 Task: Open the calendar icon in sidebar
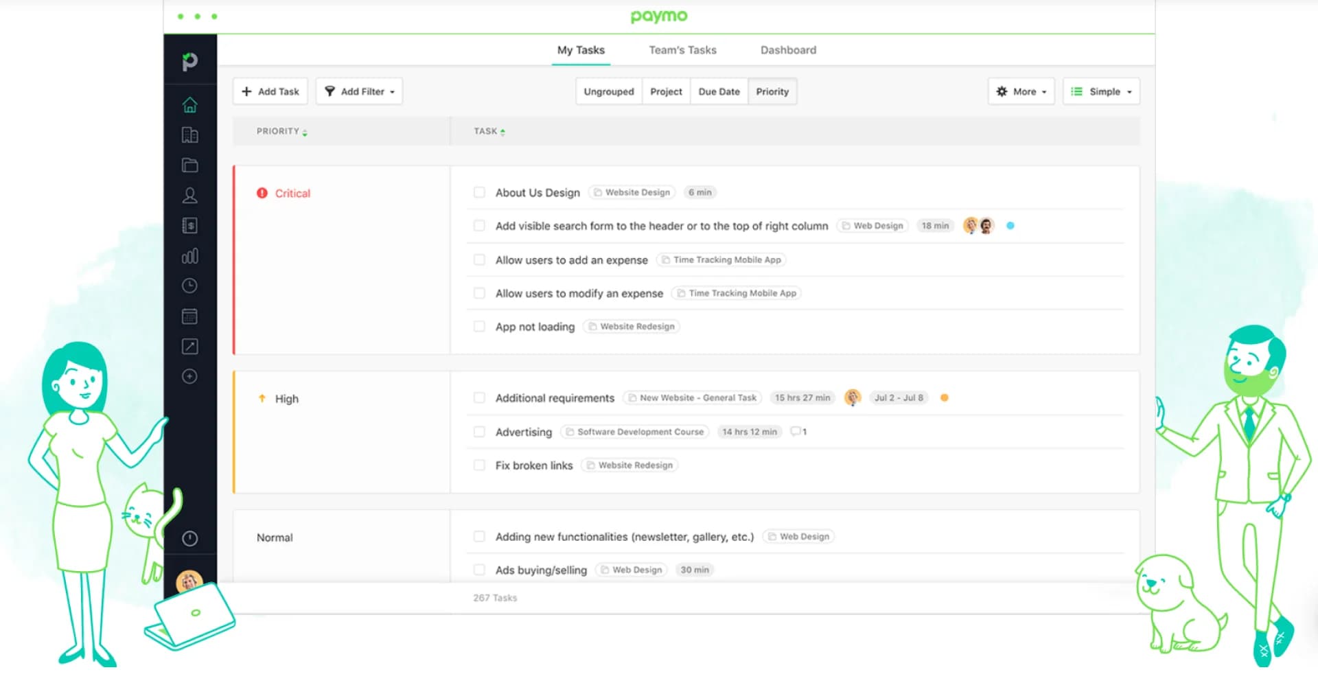[x=189, y=316]
